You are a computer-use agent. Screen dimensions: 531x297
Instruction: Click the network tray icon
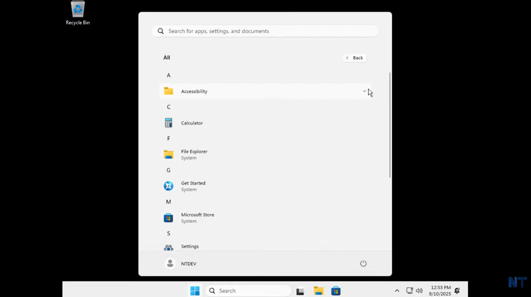point(409,291)
